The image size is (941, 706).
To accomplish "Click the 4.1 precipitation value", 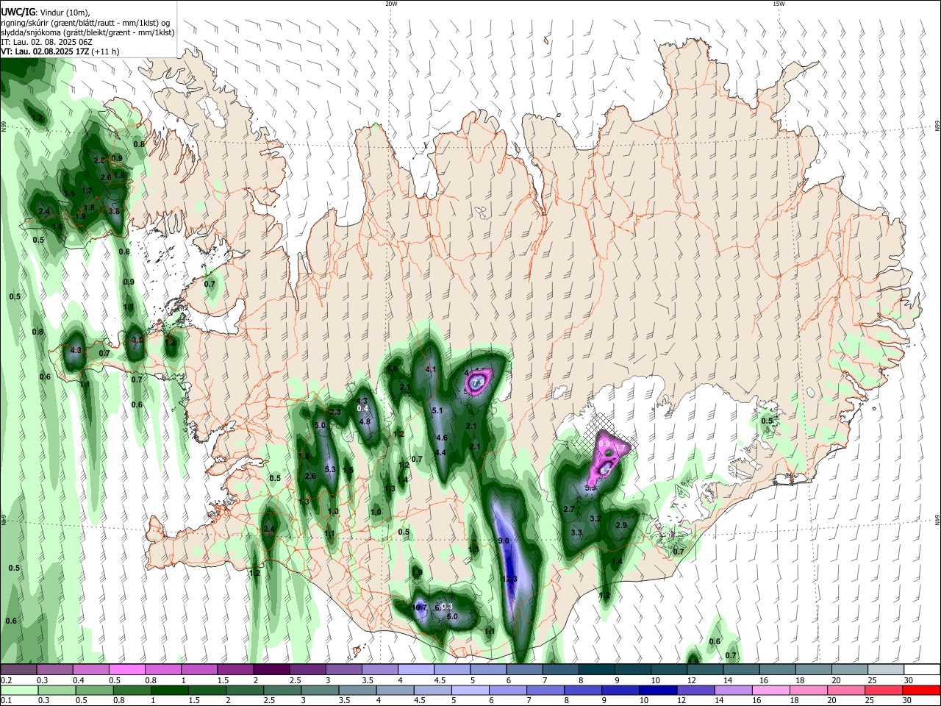I will click(x=431, y=369).
